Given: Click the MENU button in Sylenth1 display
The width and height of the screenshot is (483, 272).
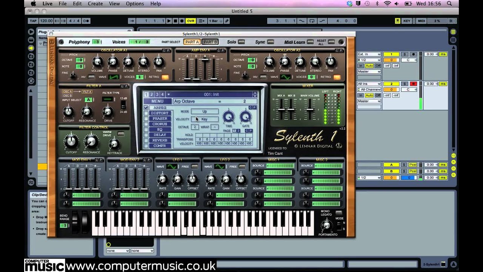Looking at the screenshot, I should point(157,101).
